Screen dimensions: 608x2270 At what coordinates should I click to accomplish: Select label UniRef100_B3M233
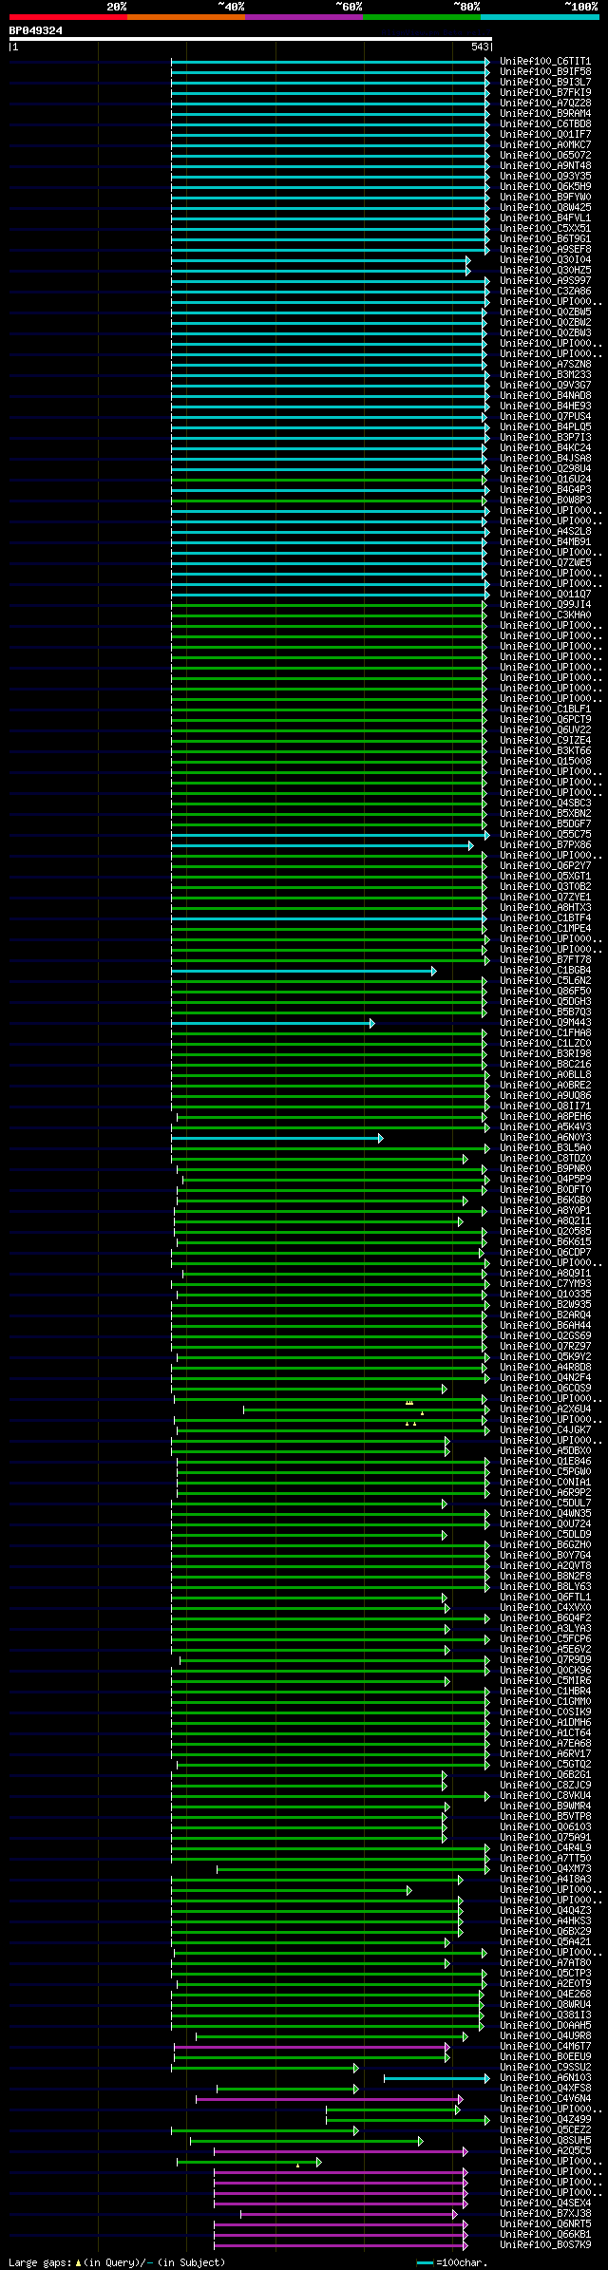pos(545,374)
